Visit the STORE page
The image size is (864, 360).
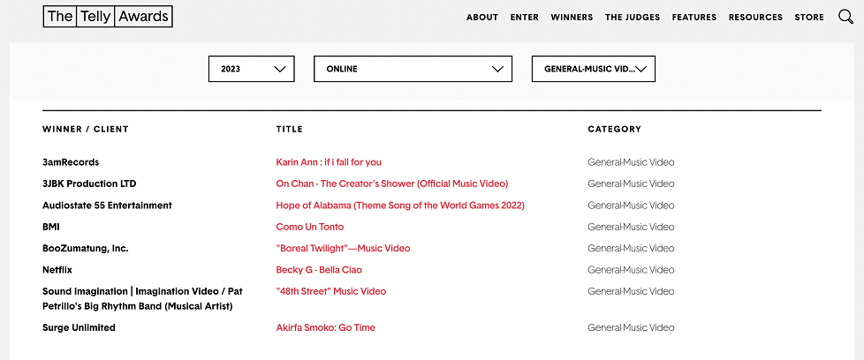(809, 18)
